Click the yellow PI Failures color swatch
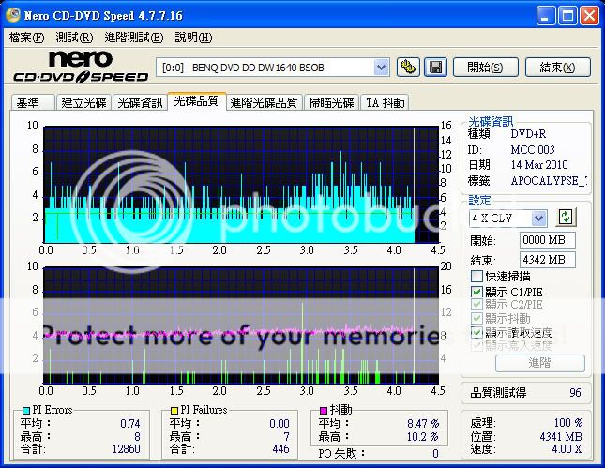Viewport: 605px width, 468px height. 174,410
